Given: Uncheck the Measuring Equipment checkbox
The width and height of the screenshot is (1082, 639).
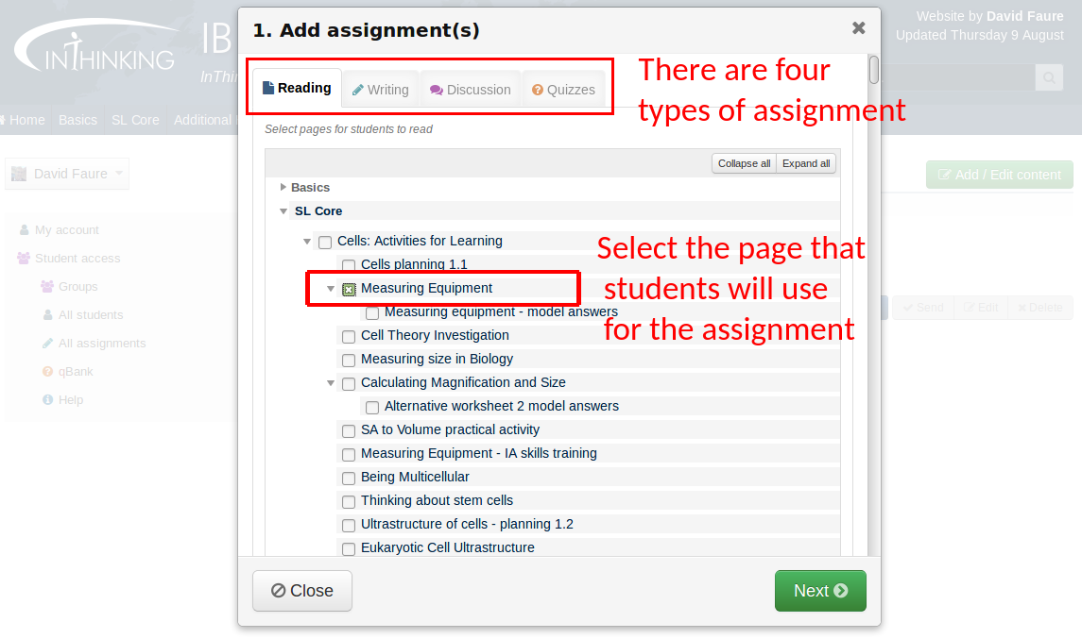Looking at the screenshot, I should click(349, 289).
